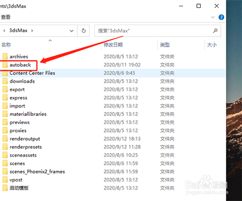Sort by the 大小 column header
Screen dimensions: 242x201
pos(212,45)
